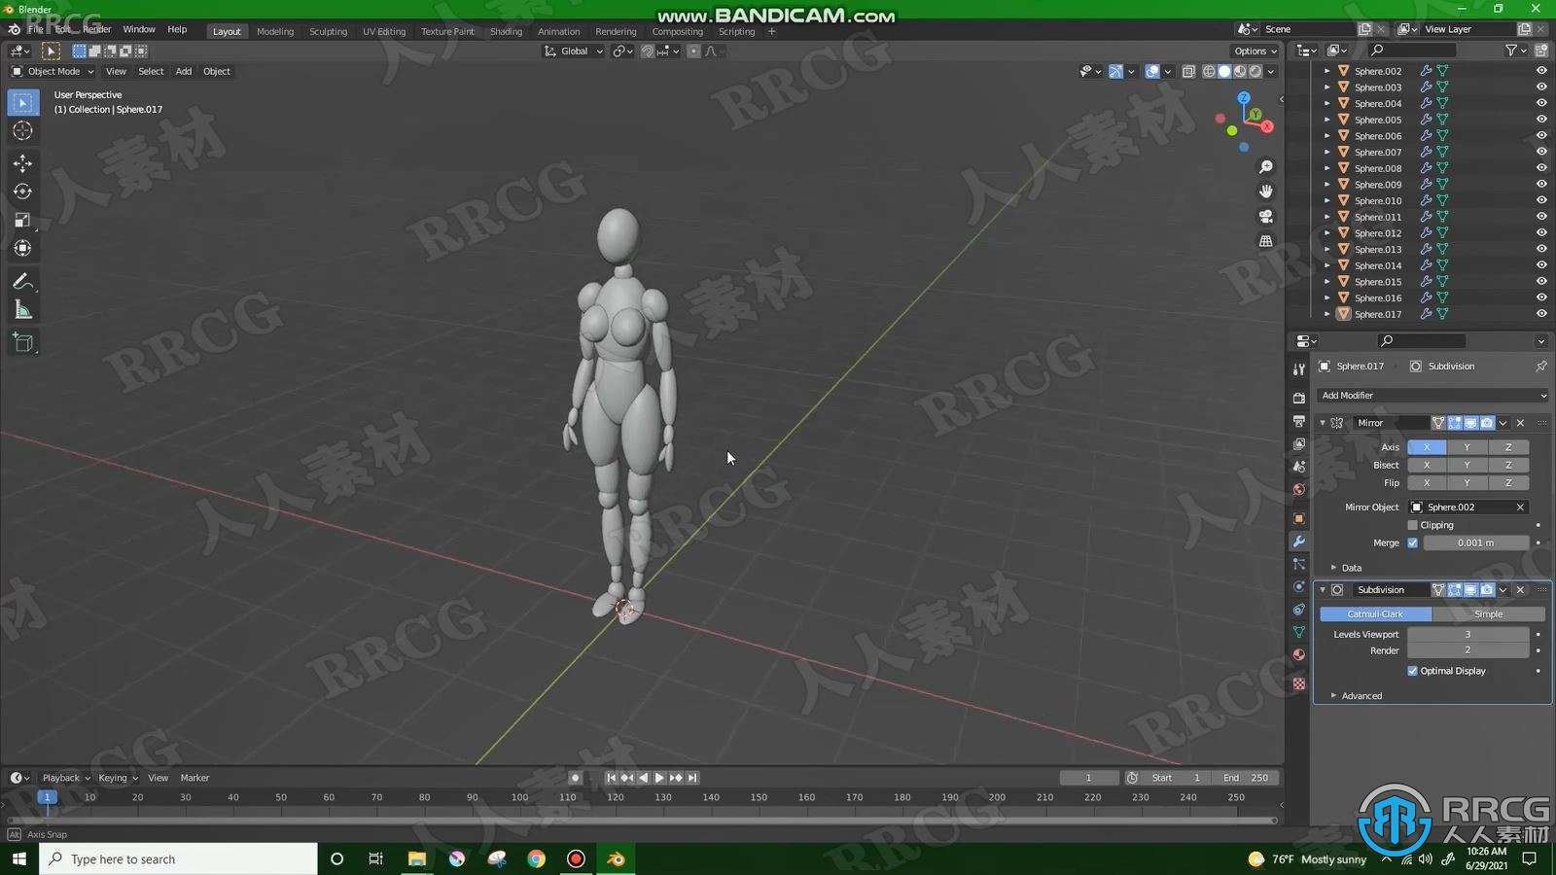The width and height of the screenshot is (1556, 875).
Task: Open the Texture properties checker tab
Action: (x=1298, y=683)
